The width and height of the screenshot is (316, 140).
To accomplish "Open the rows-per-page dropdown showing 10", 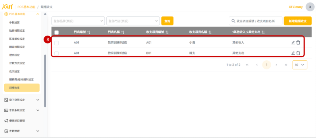I will (x=300, y=65).
